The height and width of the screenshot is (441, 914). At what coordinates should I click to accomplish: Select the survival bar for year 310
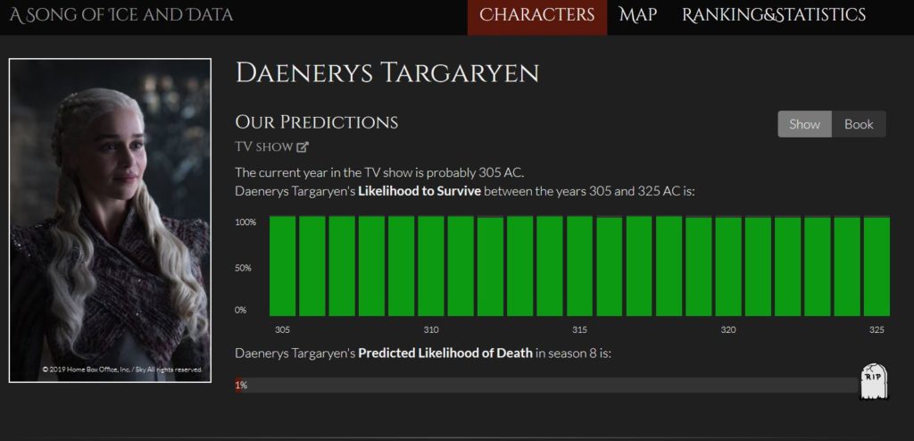pos(431,266)
